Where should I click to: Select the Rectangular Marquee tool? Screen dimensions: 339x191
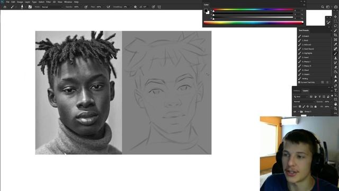(x=335, y=21)
